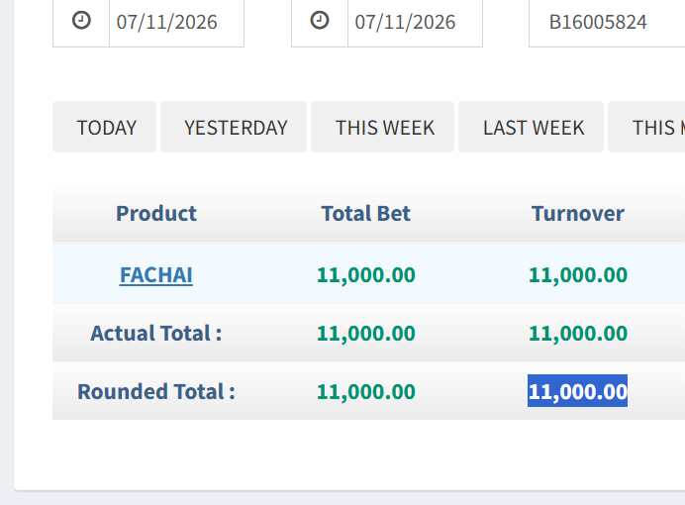Click FACHAI row Turnover value
Screen dimensions: 685x505
pos(578,275)
